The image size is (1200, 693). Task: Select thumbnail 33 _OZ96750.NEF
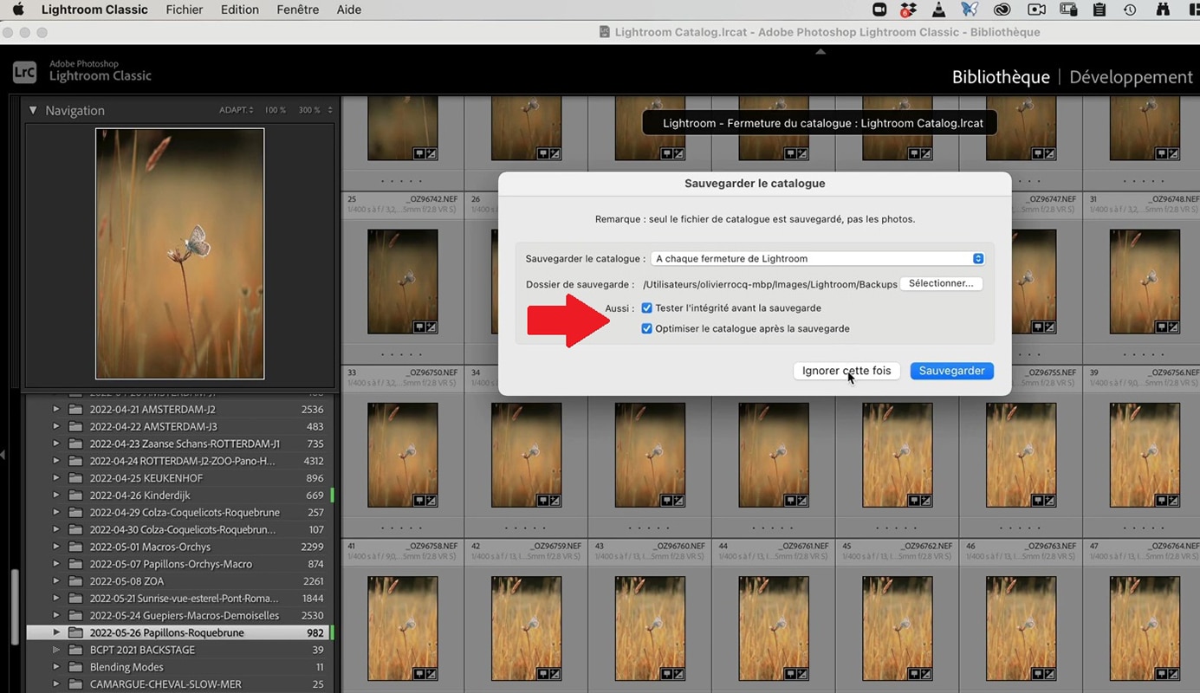403,456
